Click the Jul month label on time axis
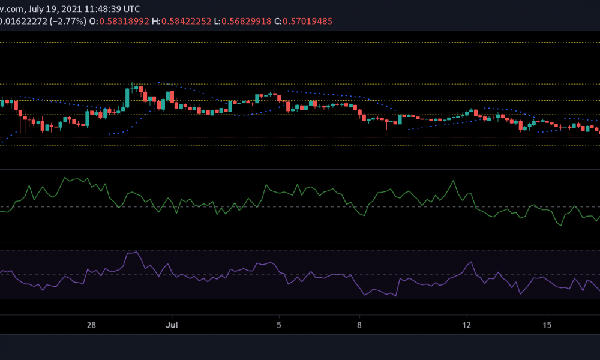This screenshot has height=360, width=600. pos(172,325)
